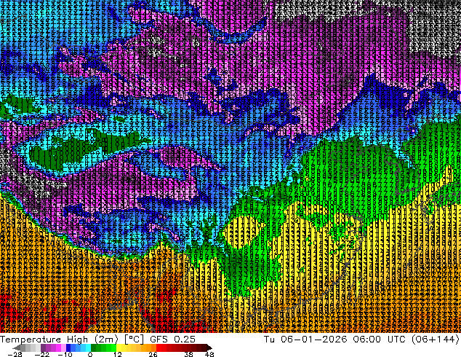461x357 pixels.
Task: Click the '(06+144)' forecast offset text
Action: point(436,340)
